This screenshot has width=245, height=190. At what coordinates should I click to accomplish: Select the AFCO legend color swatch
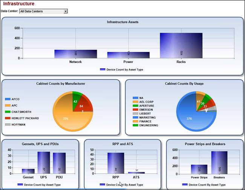tap(8, 99)
